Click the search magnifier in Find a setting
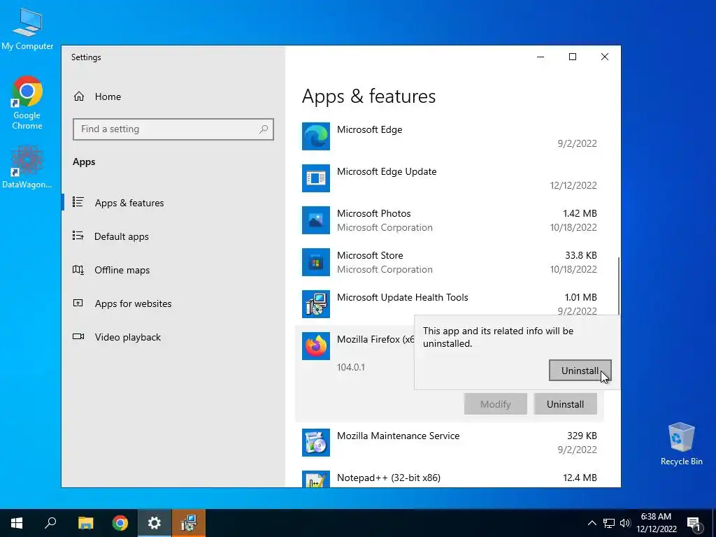Image resolution: width=716 pixels, height=537 pixels. click(264, 129)
